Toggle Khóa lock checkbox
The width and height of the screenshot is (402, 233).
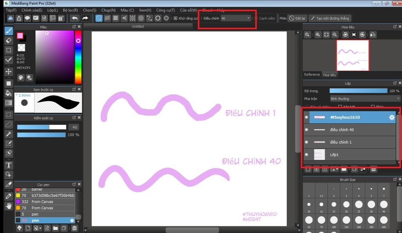(373, 106)
